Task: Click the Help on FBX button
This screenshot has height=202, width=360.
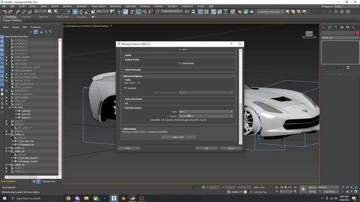Action: [178, 137]
